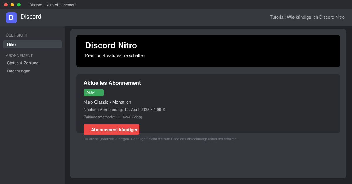Click the cancellation hint text below button
This screenshot has height=184, width=352.
click(x=160, y=139)
